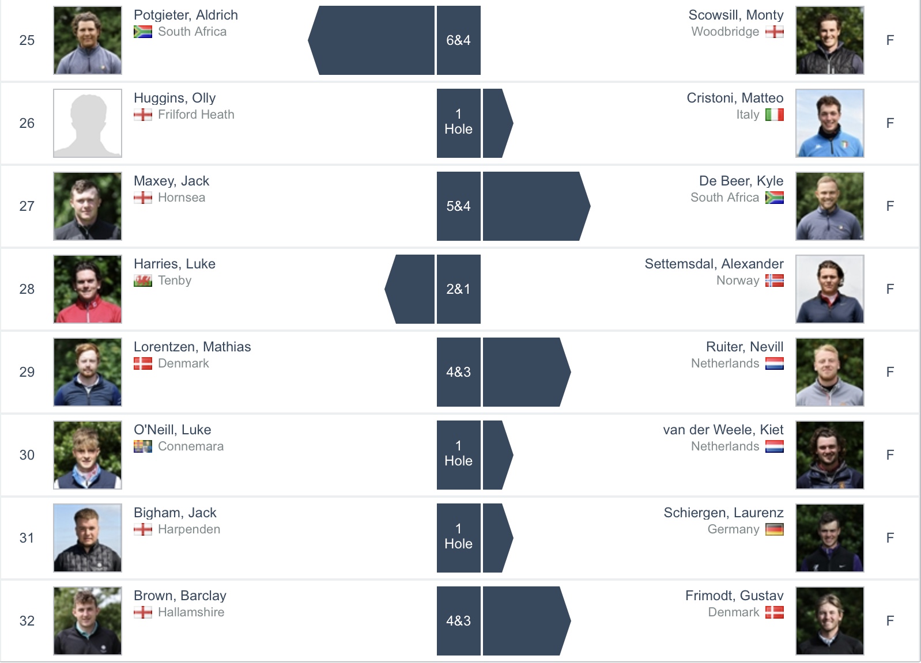This screenshot has width=921, height=663.
Task: Open Aldrich Potgieter's player photo
Action: click(88, 40)
